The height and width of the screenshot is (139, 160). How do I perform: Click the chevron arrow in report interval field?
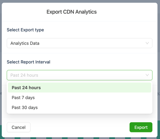pos(147,75)
